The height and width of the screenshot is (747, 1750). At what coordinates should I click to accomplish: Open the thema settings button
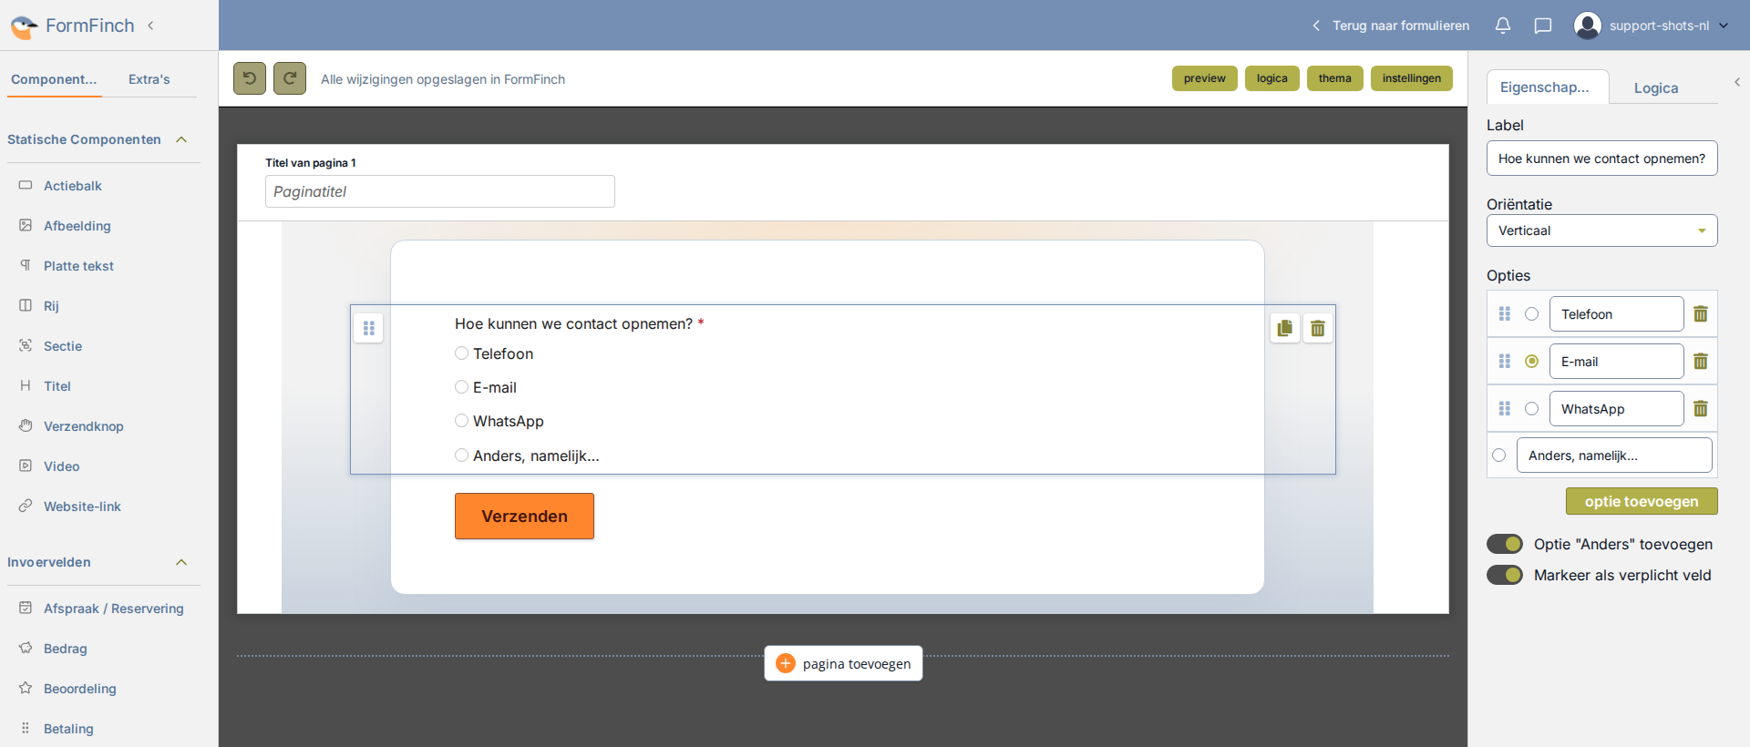[x=1335, y=78]
